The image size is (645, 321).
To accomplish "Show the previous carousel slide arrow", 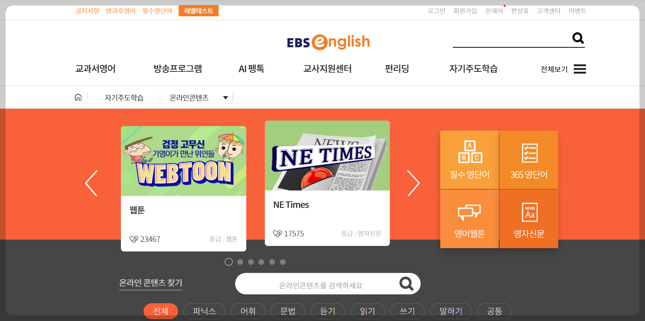I will coord(91,183).
